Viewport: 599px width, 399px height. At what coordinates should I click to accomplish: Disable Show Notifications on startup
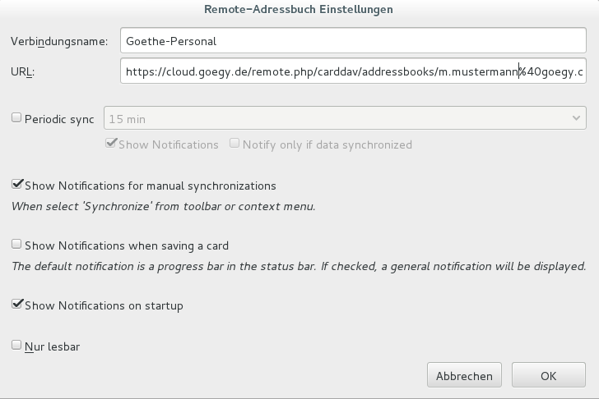16,305
